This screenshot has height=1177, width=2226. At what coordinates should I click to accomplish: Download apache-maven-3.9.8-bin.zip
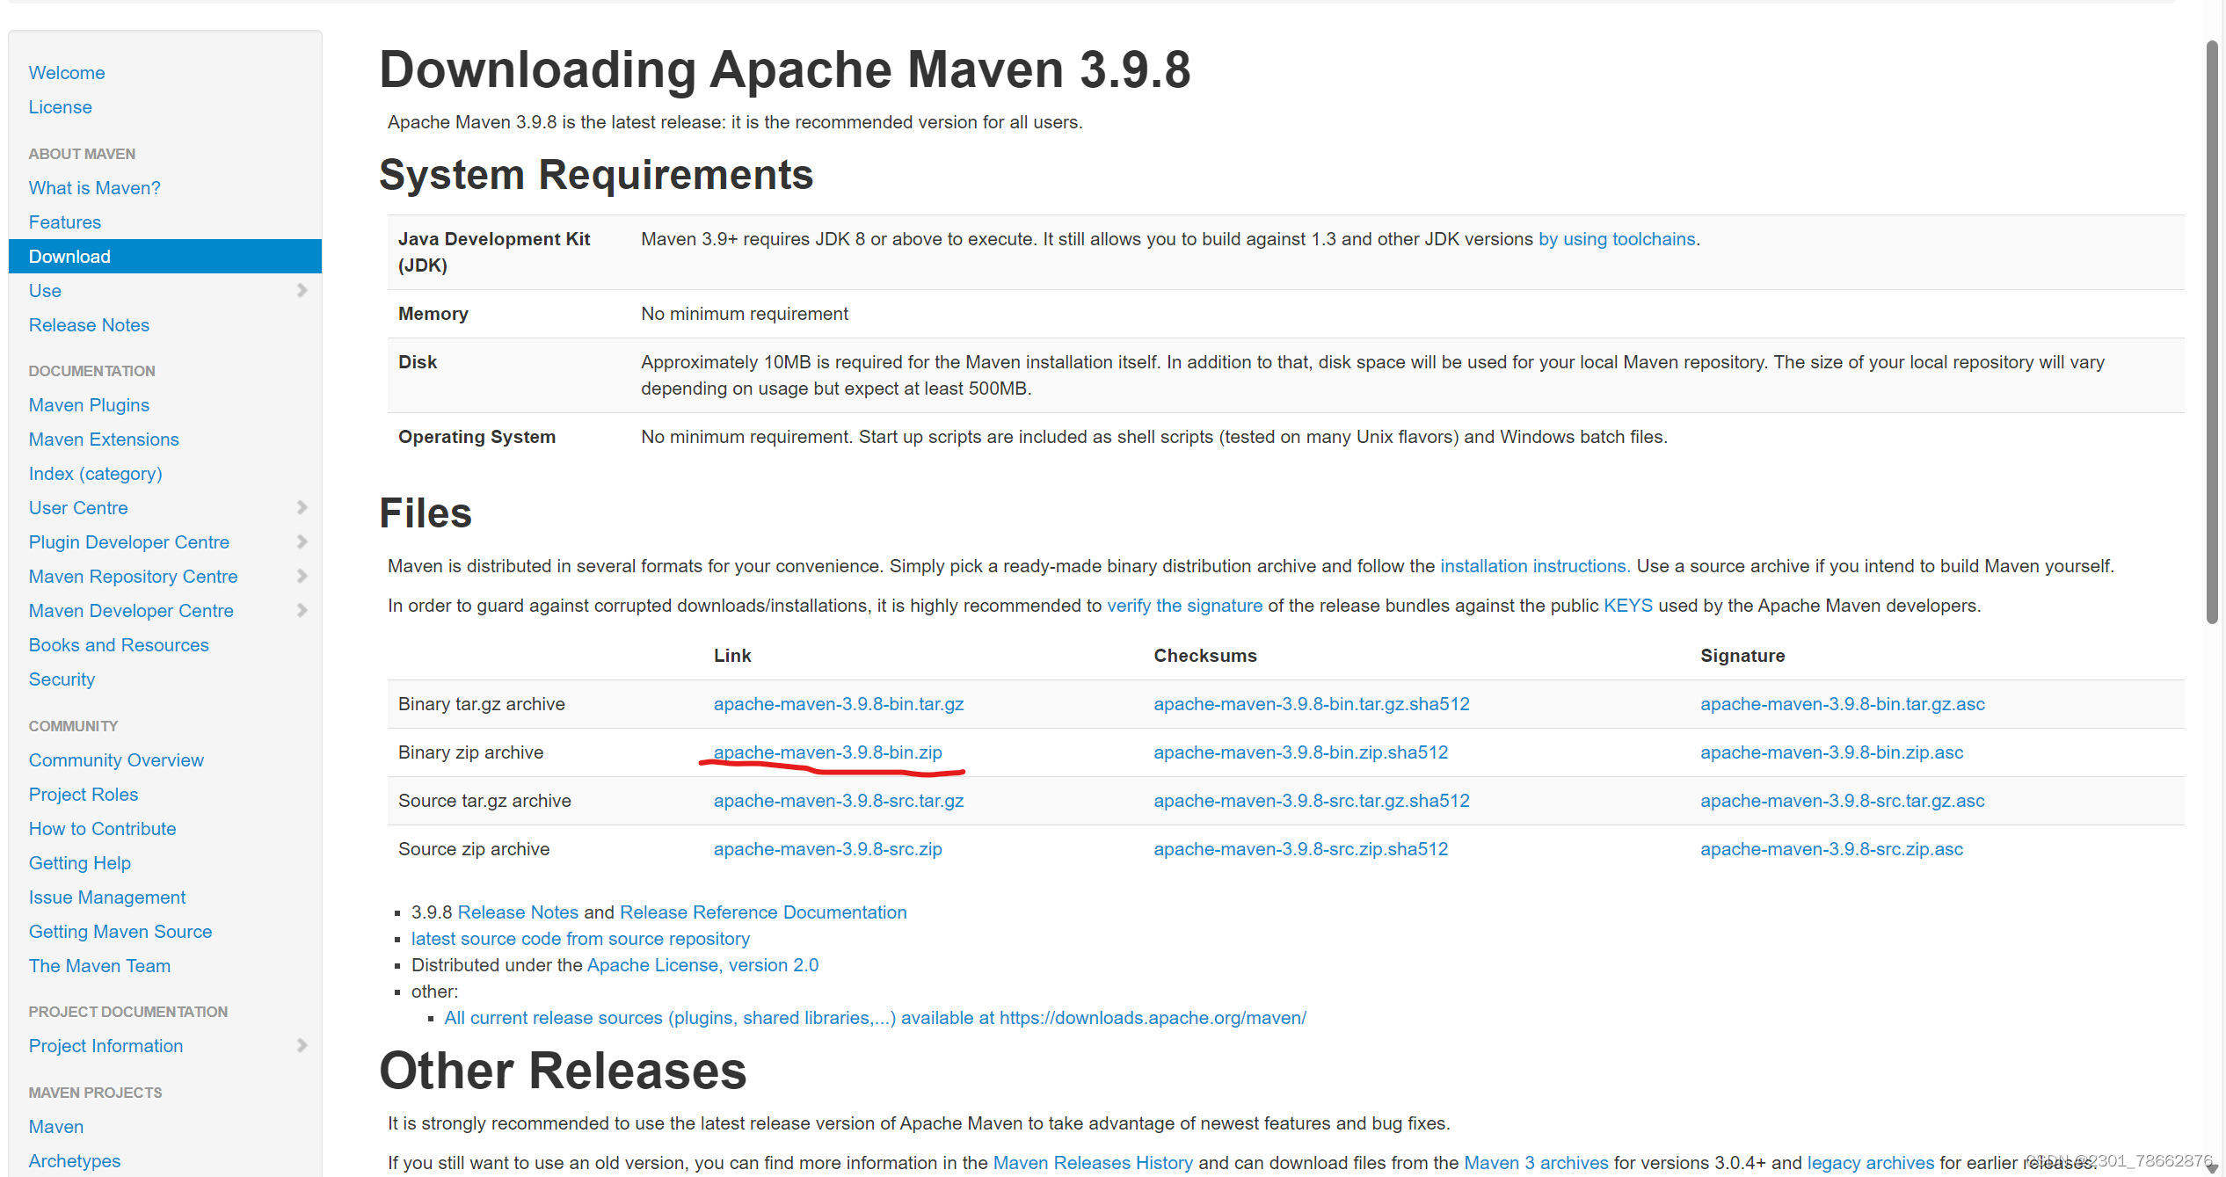828,752
